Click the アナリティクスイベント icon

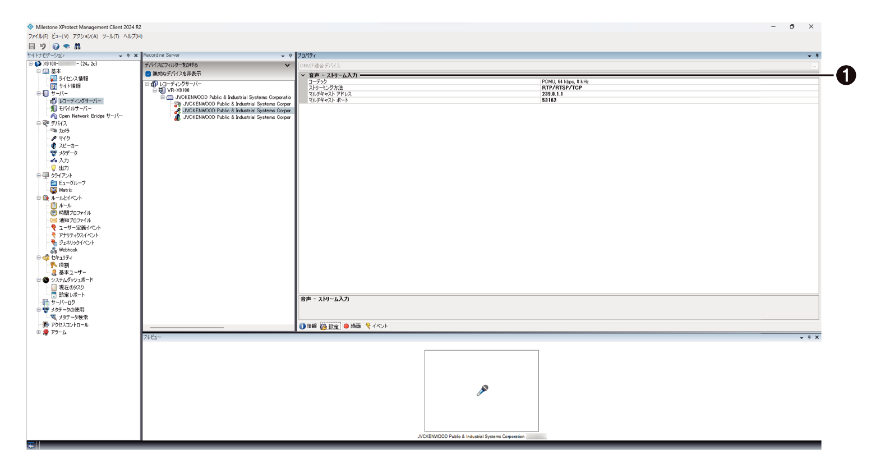(54, 235)
